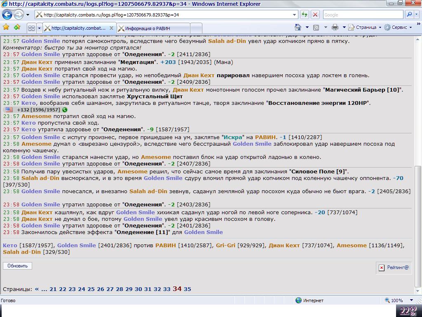The width and height of the screenshot is (422, 317).
Task: Click Amesome [1136/1149] name in summary line
Action: click(x=352, y=246)
